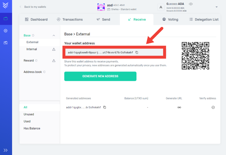Viewport: 226px width, 155px height.
Task: Open settings gear in left sidebar
Action: click(6, 31)
